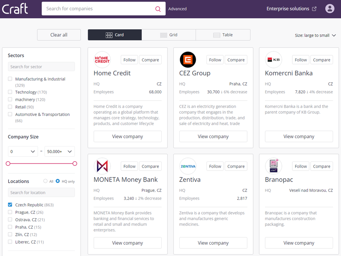View company for MONETA Money Bank
The width and height of the screenshot is (341, 256).
click(128, 243)
